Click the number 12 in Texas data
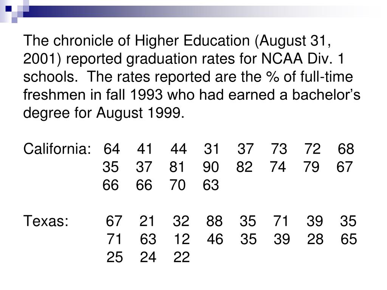 (182, 239)
